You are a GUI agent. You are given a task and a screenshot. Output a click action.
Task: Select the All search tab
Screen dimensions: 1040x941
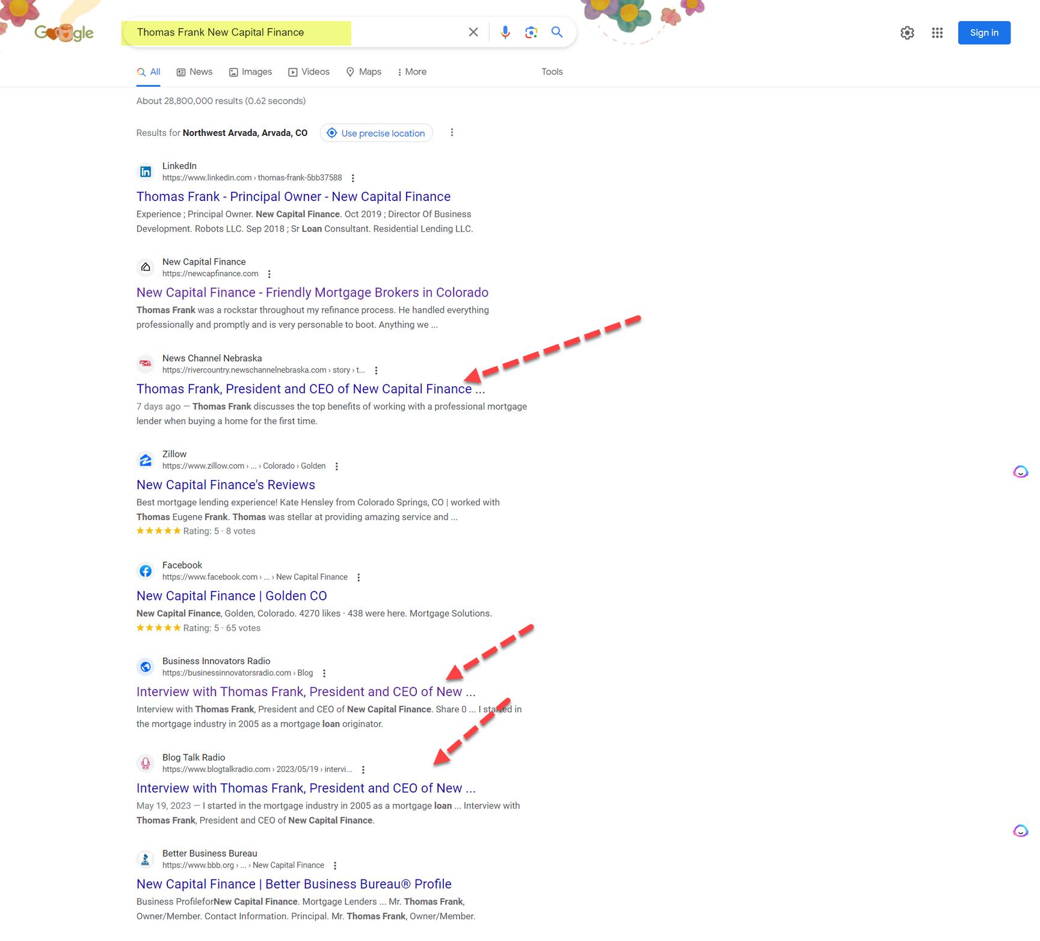[x=149, y=72]
